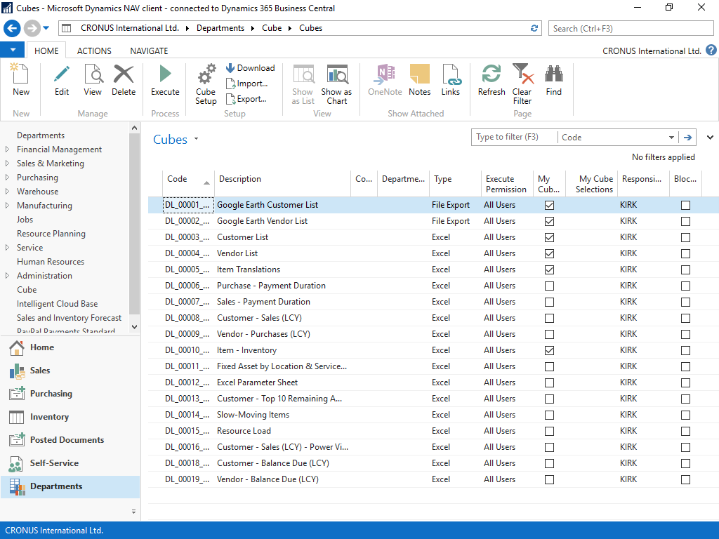719x539 pixels.
Task: Open the Purchasing navigation pane button
Action: (70, 394)
